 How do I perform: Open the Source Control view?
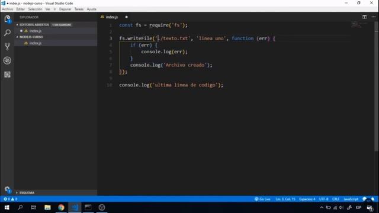pyautogui.click(x=7, y=46)
